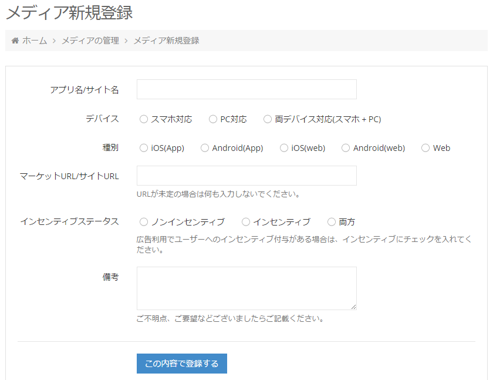Select インセンティブ incentive status
This screenshot has width=493, height=380.
(x=245, y=222)
